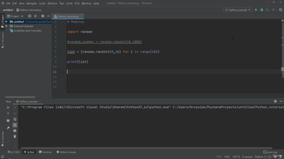This screenshot has width=284, height=159.
Task: Click CRLF line separator in status bar
Action: tap(227, 157)
